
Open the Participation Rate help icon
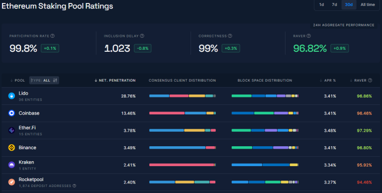(x=52, y=36)
